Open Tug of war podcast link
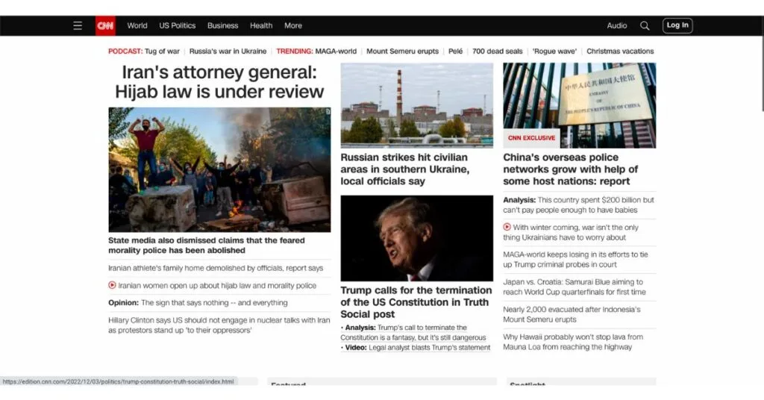The image size is (764, 400). point(162,51)
